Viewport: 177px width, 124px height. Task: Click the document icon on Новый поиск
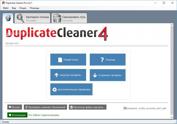pos(60,60)
